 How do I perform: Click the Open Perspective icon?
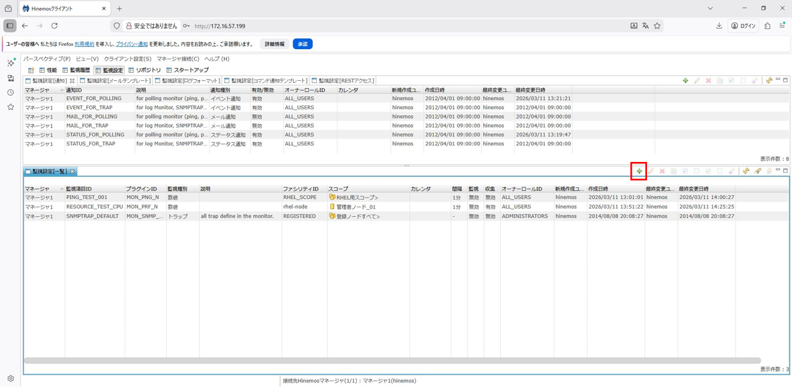tap(31, 70)
